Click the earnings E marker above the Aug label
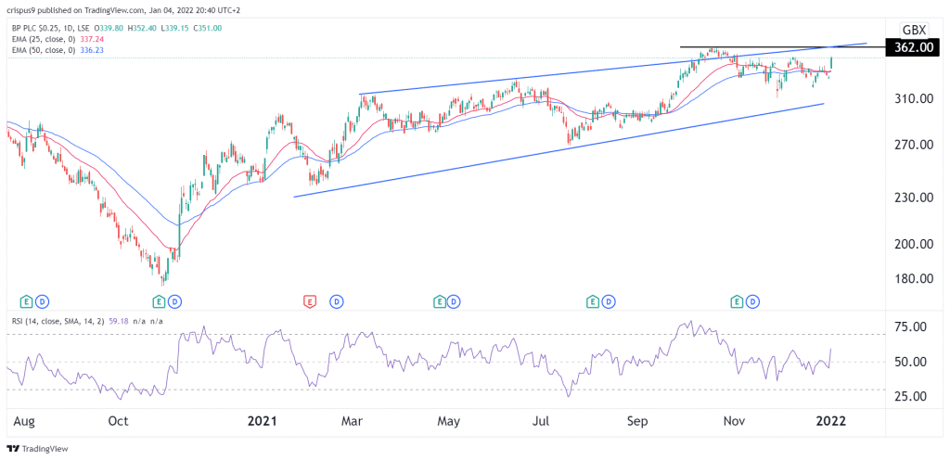The height and width of the screenshot is (460, 950). [x=27, y=300]
